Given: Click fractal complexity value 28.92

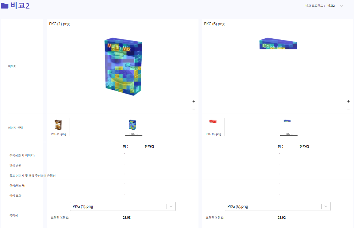Looking at the screenshot, I should coord(282,218).
